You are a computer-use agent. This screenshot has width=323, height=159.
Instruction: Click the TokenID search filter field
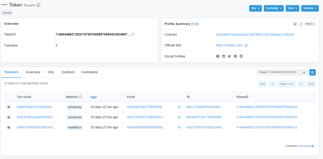(279, 73)
